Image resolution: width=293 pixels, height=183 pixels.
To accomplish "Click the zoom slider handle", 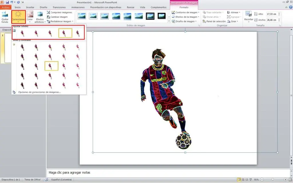I will click(273, 180).
